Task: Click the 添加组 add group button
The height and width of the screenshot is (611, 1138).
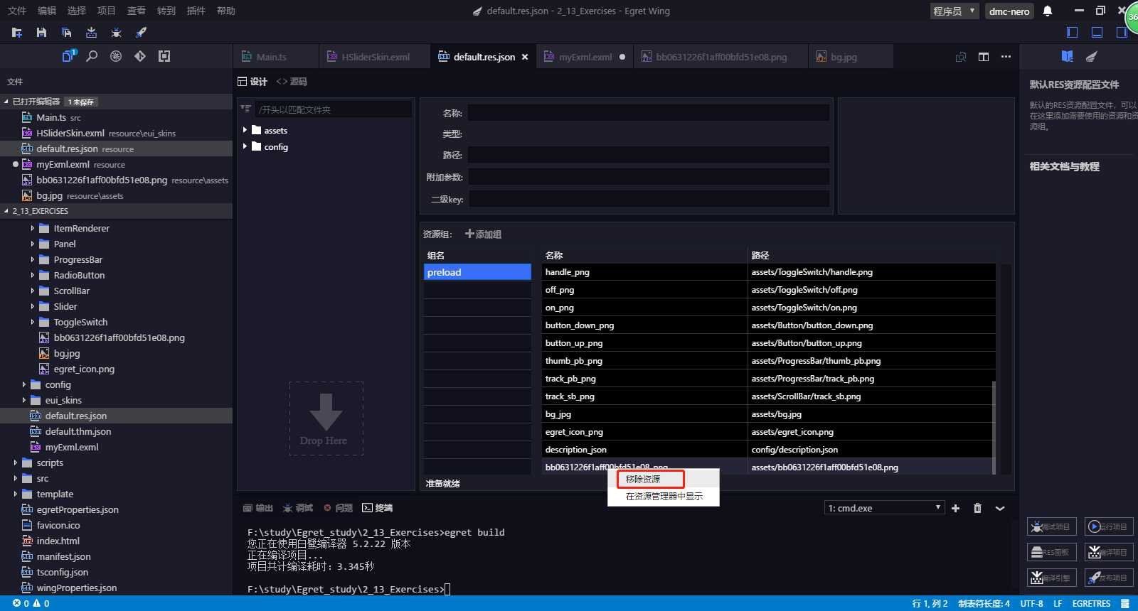Action: [483, 234]
